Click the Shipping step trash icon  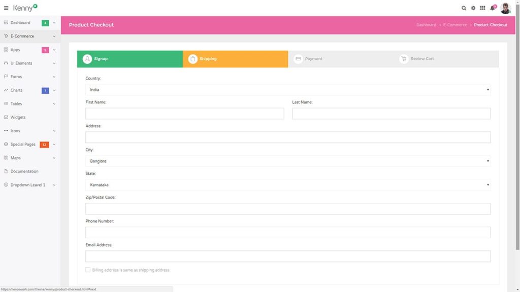[193, 58]
